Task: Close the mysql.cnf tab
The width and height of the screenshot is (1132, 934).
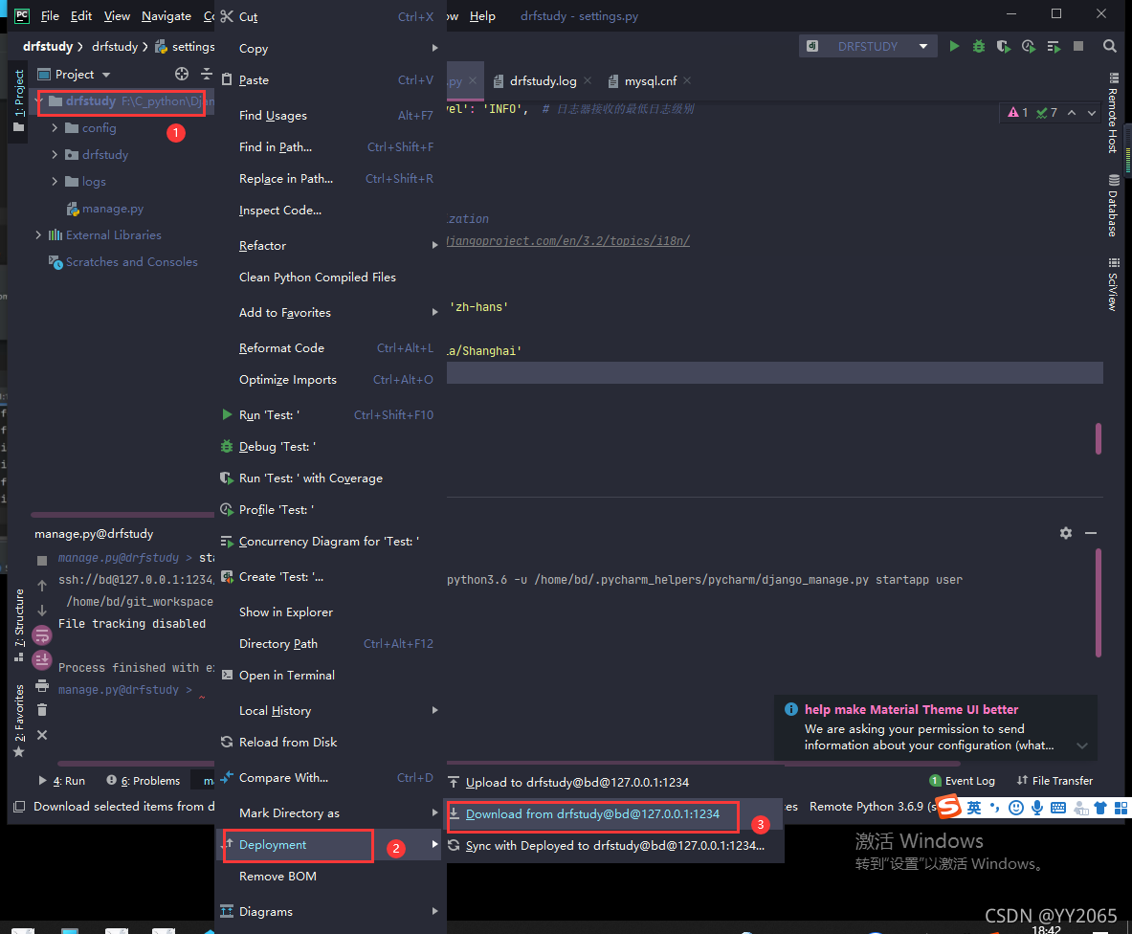Action: [687, 80]
